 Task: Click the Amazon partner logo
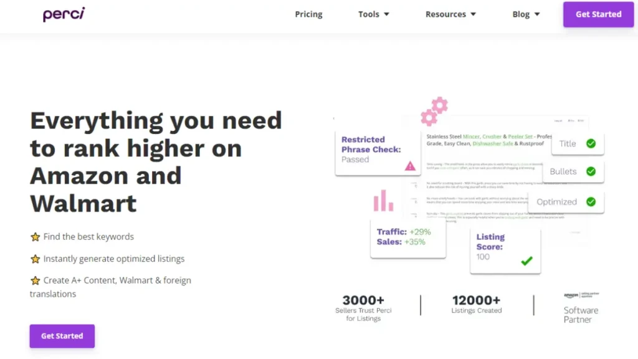coord(581,295)
